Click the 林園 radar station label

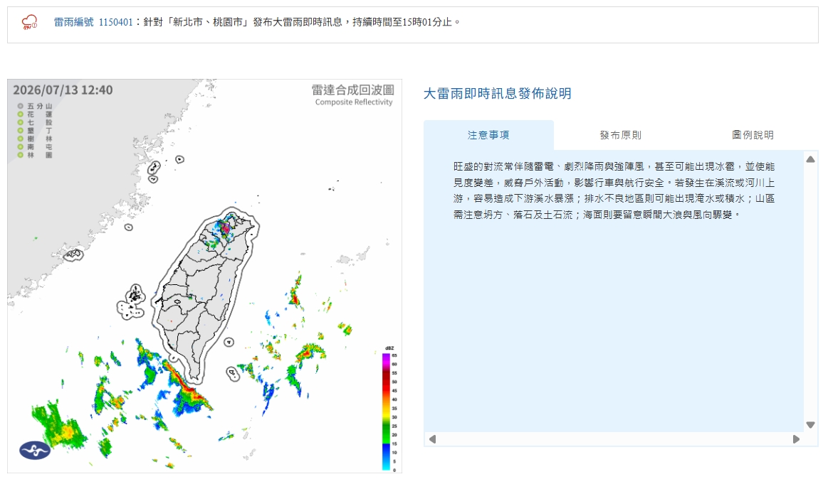(x=40, y=155)
